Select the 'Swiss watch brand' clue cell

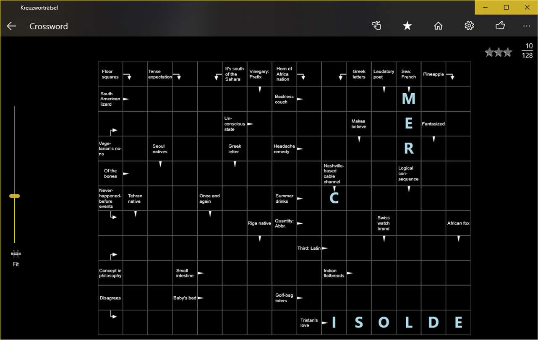point(384,223)
